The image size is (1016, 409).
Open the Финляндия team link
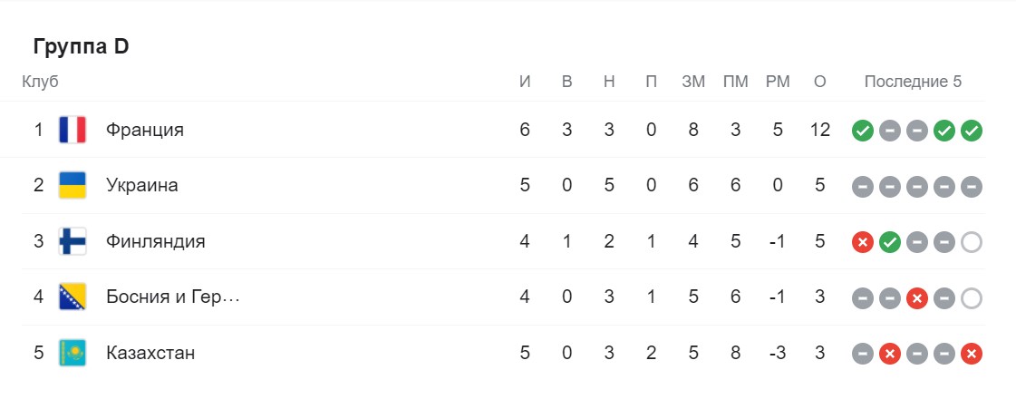[x=156, y=241]
